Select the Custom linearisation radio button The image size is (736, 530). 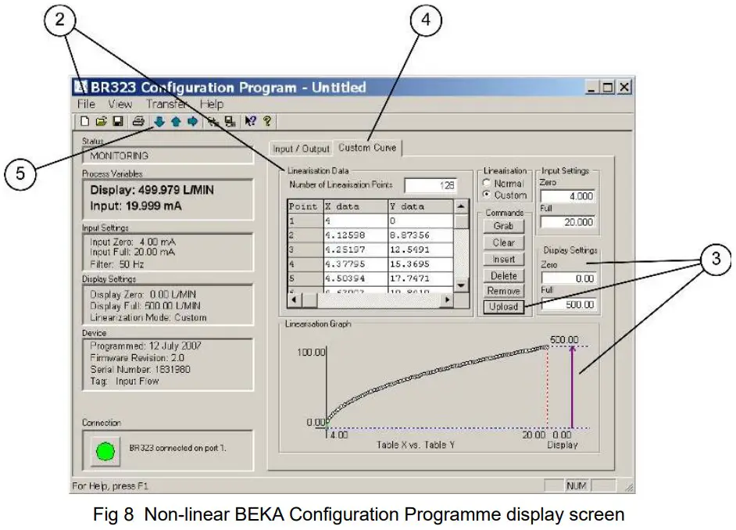(x=486, y=194)
